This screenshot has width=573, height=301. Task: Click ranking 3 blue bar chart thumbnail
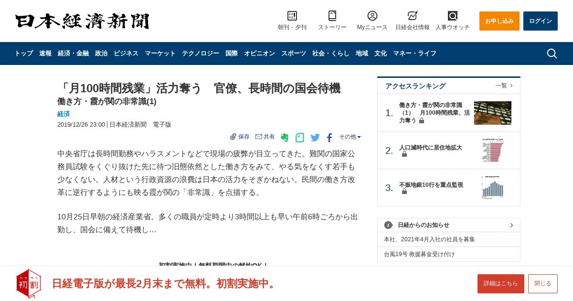tap(493, 187)
